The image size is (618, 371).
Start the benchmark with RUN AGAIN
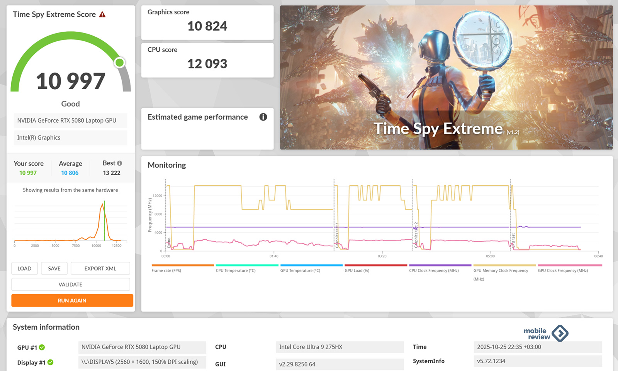click(72, 300)
